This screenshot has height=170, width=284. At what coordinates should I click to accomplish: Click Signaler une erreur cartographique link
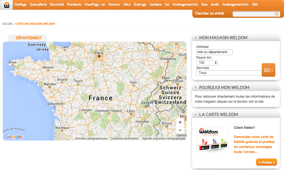pyautogui.click(x=164, y=139)
